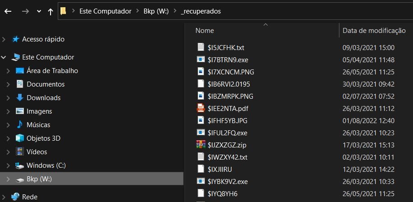Viewport: 413px width, 202px height.
Task: Select file $I5JCFHK.txt
Action: tap(226, 48)
